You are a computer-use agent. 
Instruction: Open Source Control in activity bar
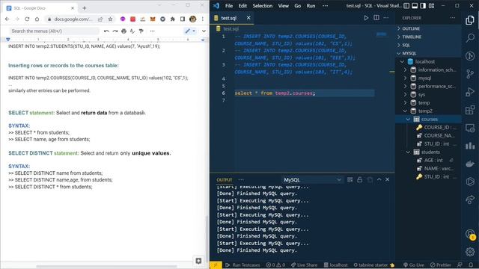click(x=470, y=74)
